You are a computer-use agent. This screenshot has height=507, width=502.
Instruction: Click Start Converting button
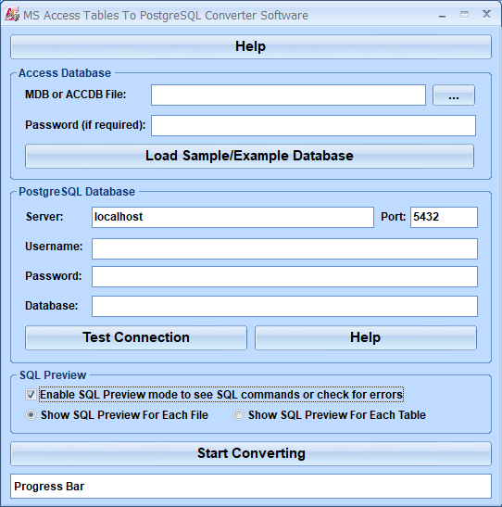[251, 453]
